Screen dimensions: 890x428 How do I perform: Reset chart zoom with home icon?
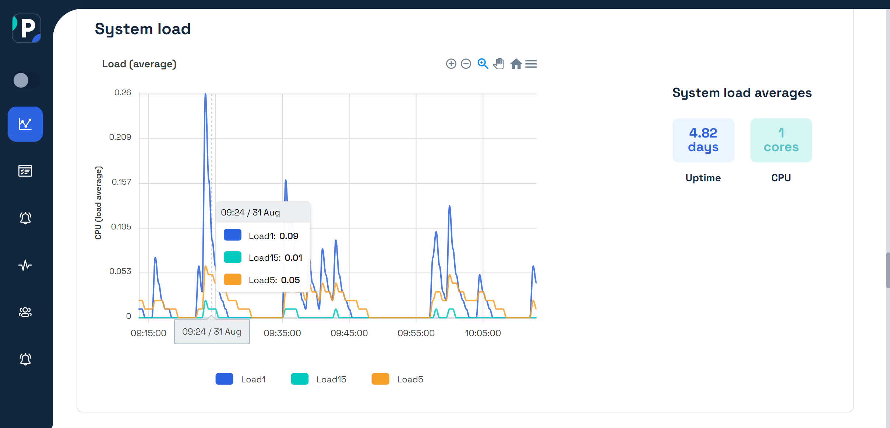pos(516,64)
